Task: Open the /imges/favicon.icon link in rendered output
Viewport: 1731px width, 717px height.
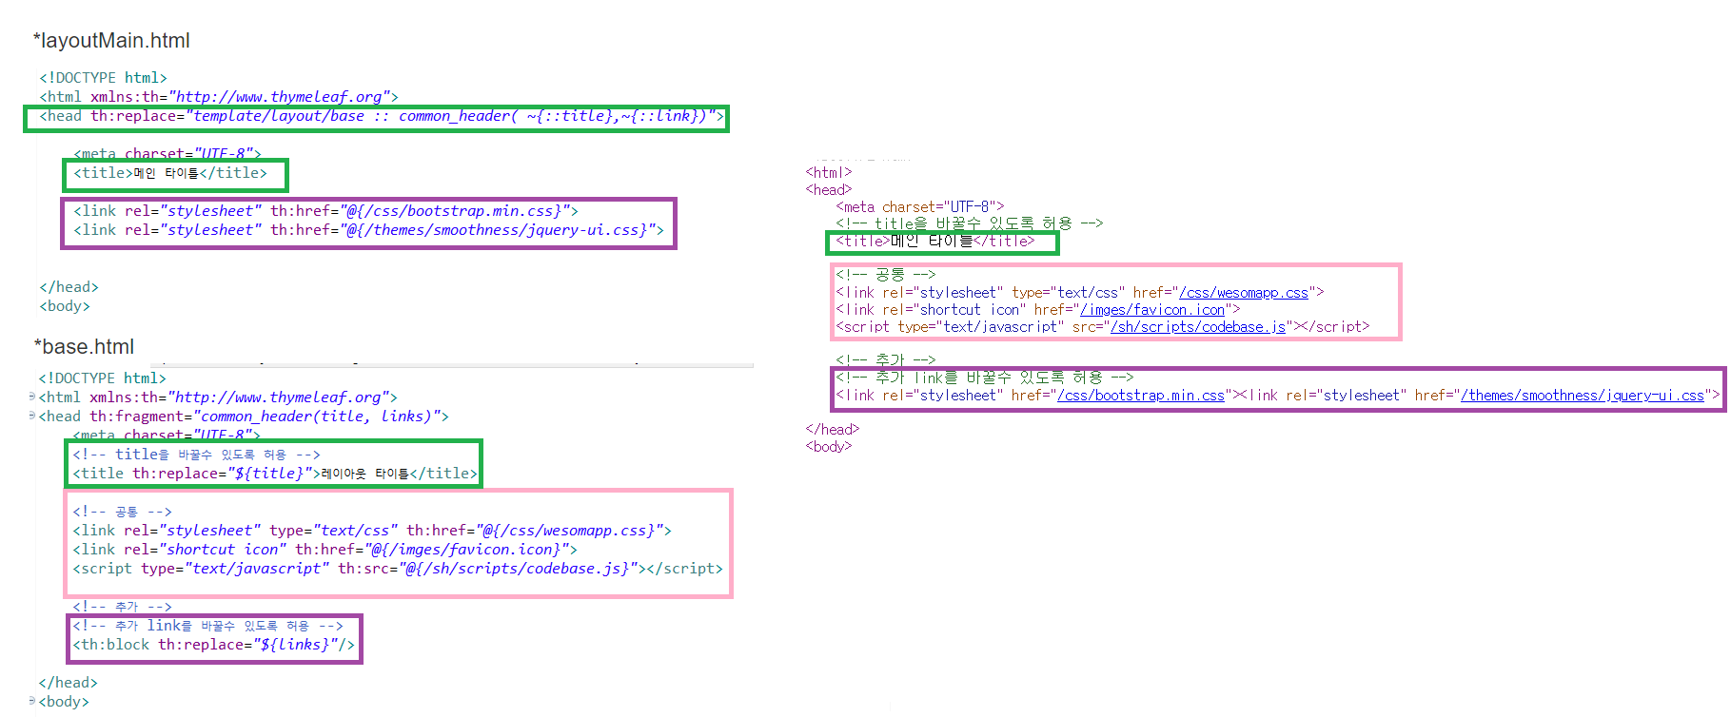Action: 1152,310
